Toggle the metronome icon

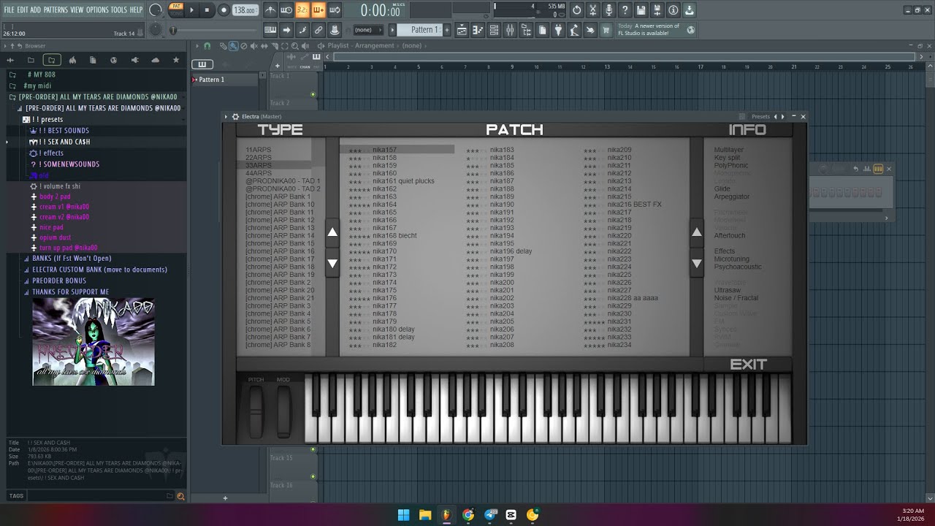[x=270, y=10]
